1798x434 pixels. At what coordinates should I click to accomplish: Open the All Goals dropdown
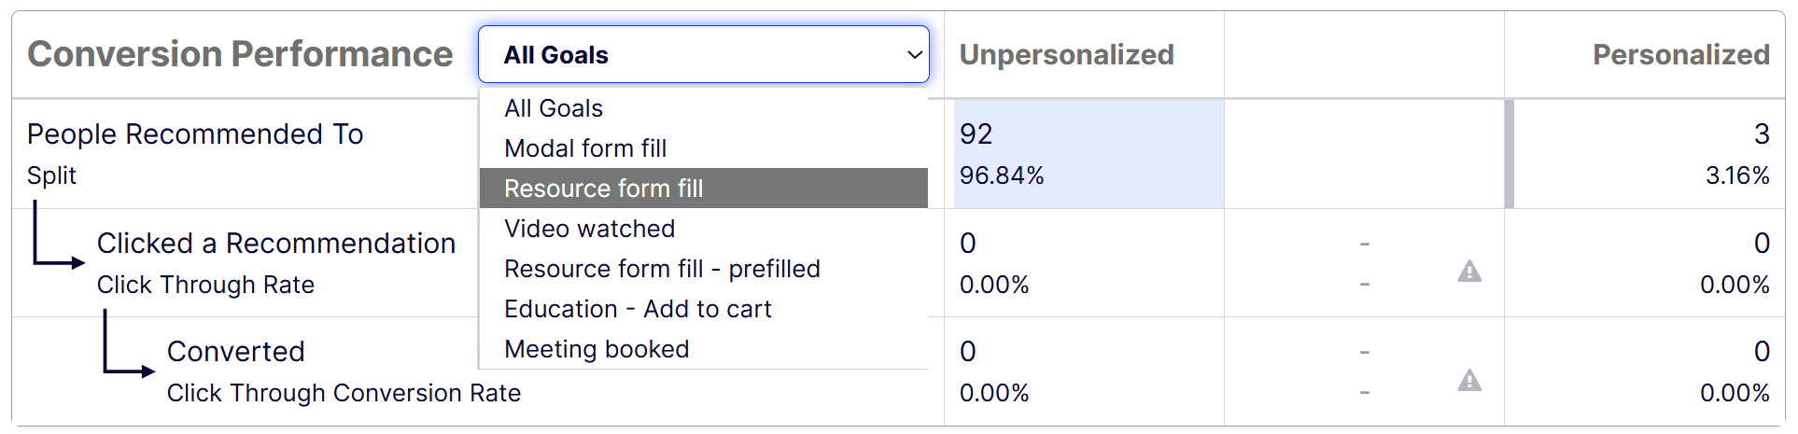coord(703,55)
